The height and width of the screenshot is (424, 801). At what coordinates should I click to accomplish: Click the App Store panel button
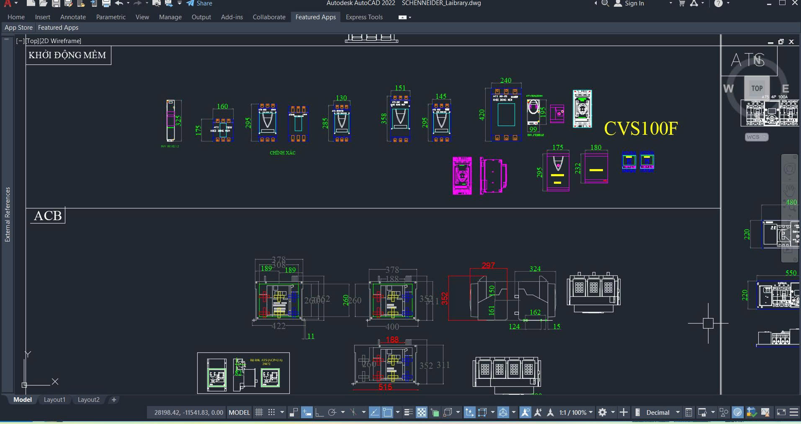18,28
